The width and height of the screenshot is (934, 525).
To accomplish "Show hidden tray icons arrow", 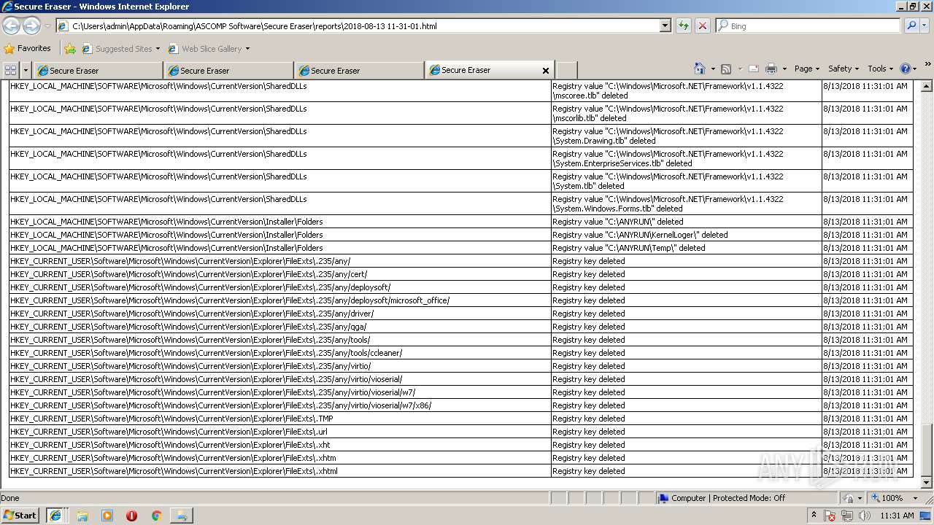I will 814,516.
